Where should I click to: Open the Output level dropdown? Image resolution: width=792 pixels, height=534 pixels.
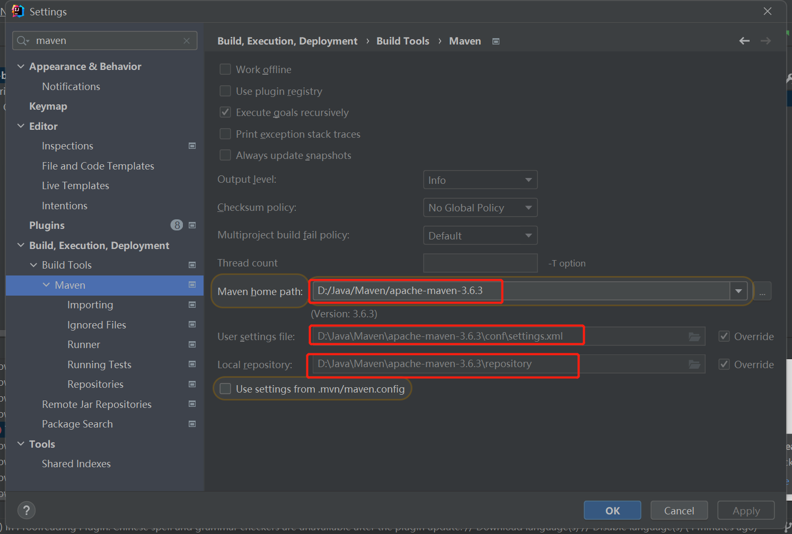480,180
